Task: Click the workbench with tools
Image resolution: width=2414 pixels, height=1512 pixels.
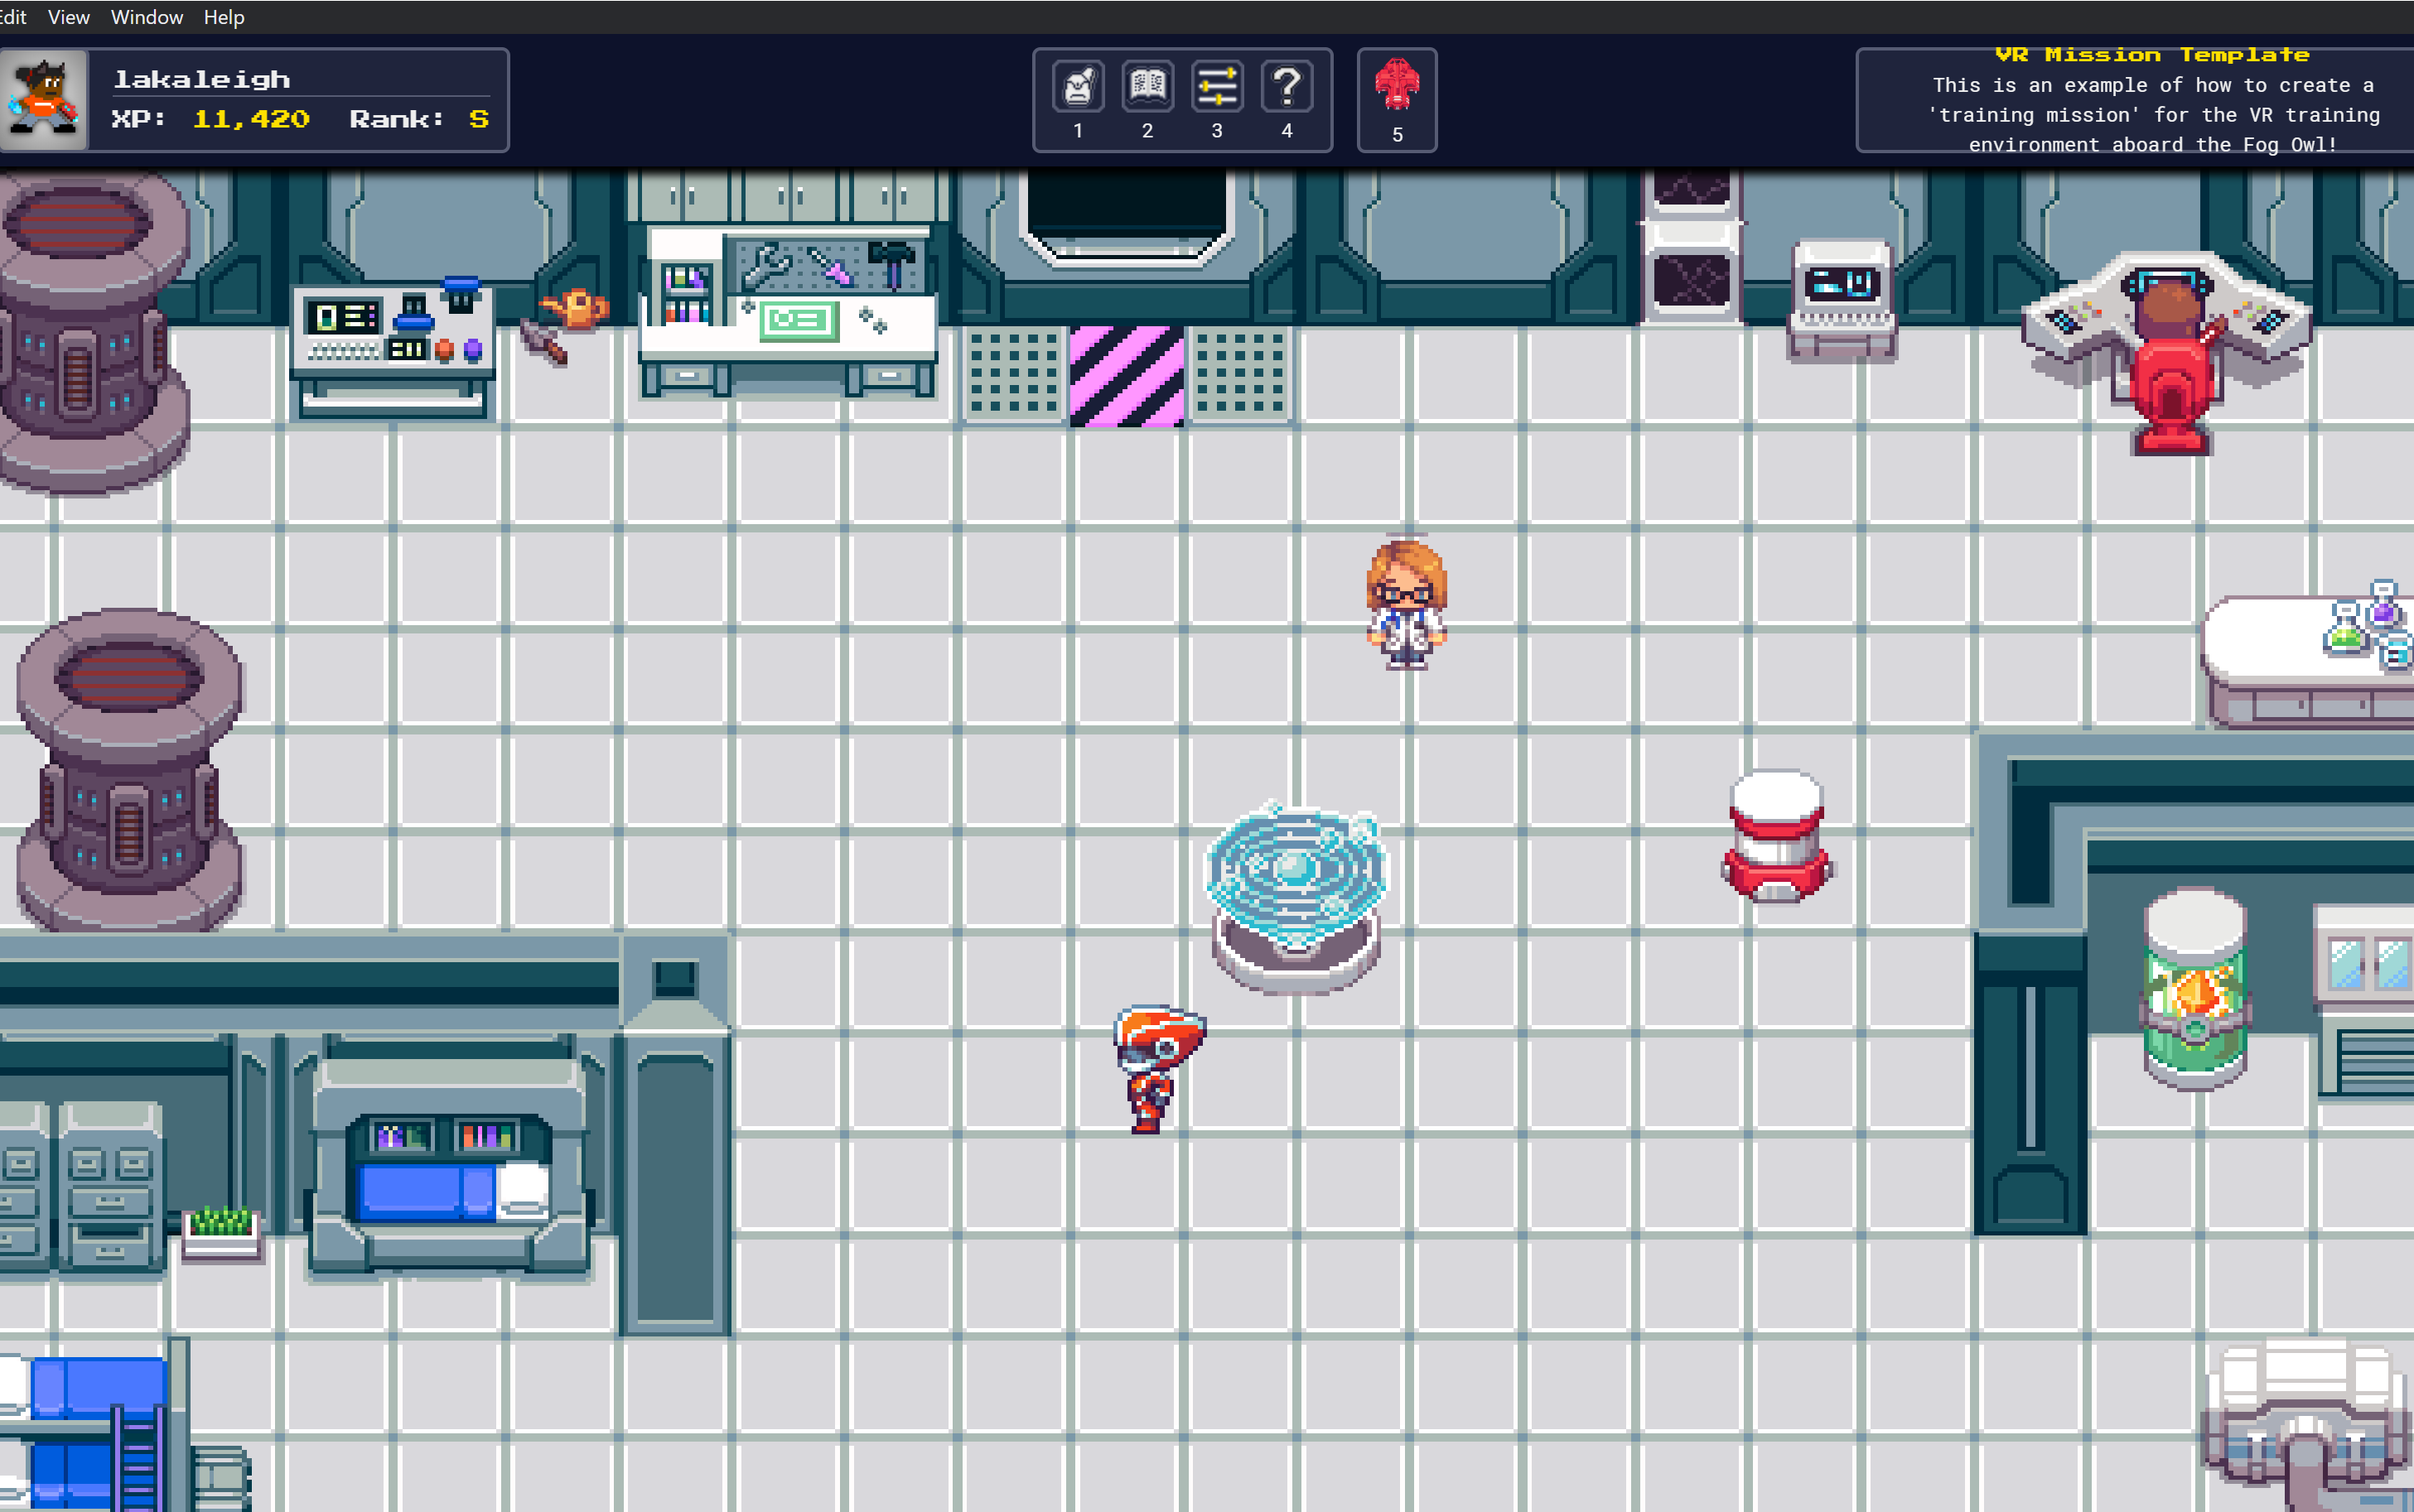Action: tap(789, 308)
